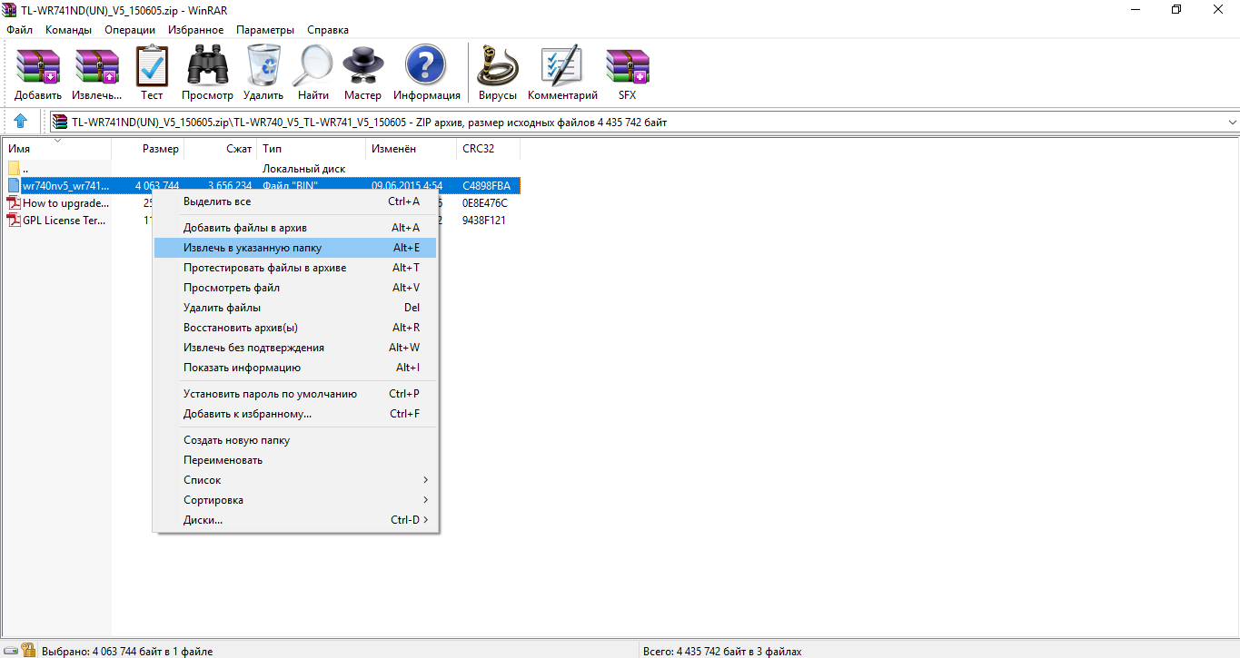The width and height of the screenshot is (1240, 658).
Task: Open the Параметры menu
Action: coord(265,30)
